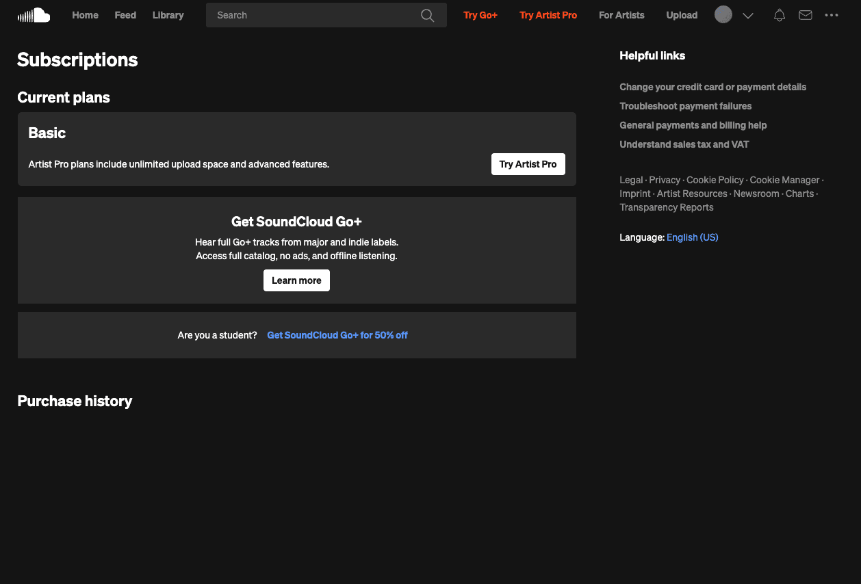Click the Purchase history heading
The height and width of the screenshot is (584, 861).
[75, 401]
